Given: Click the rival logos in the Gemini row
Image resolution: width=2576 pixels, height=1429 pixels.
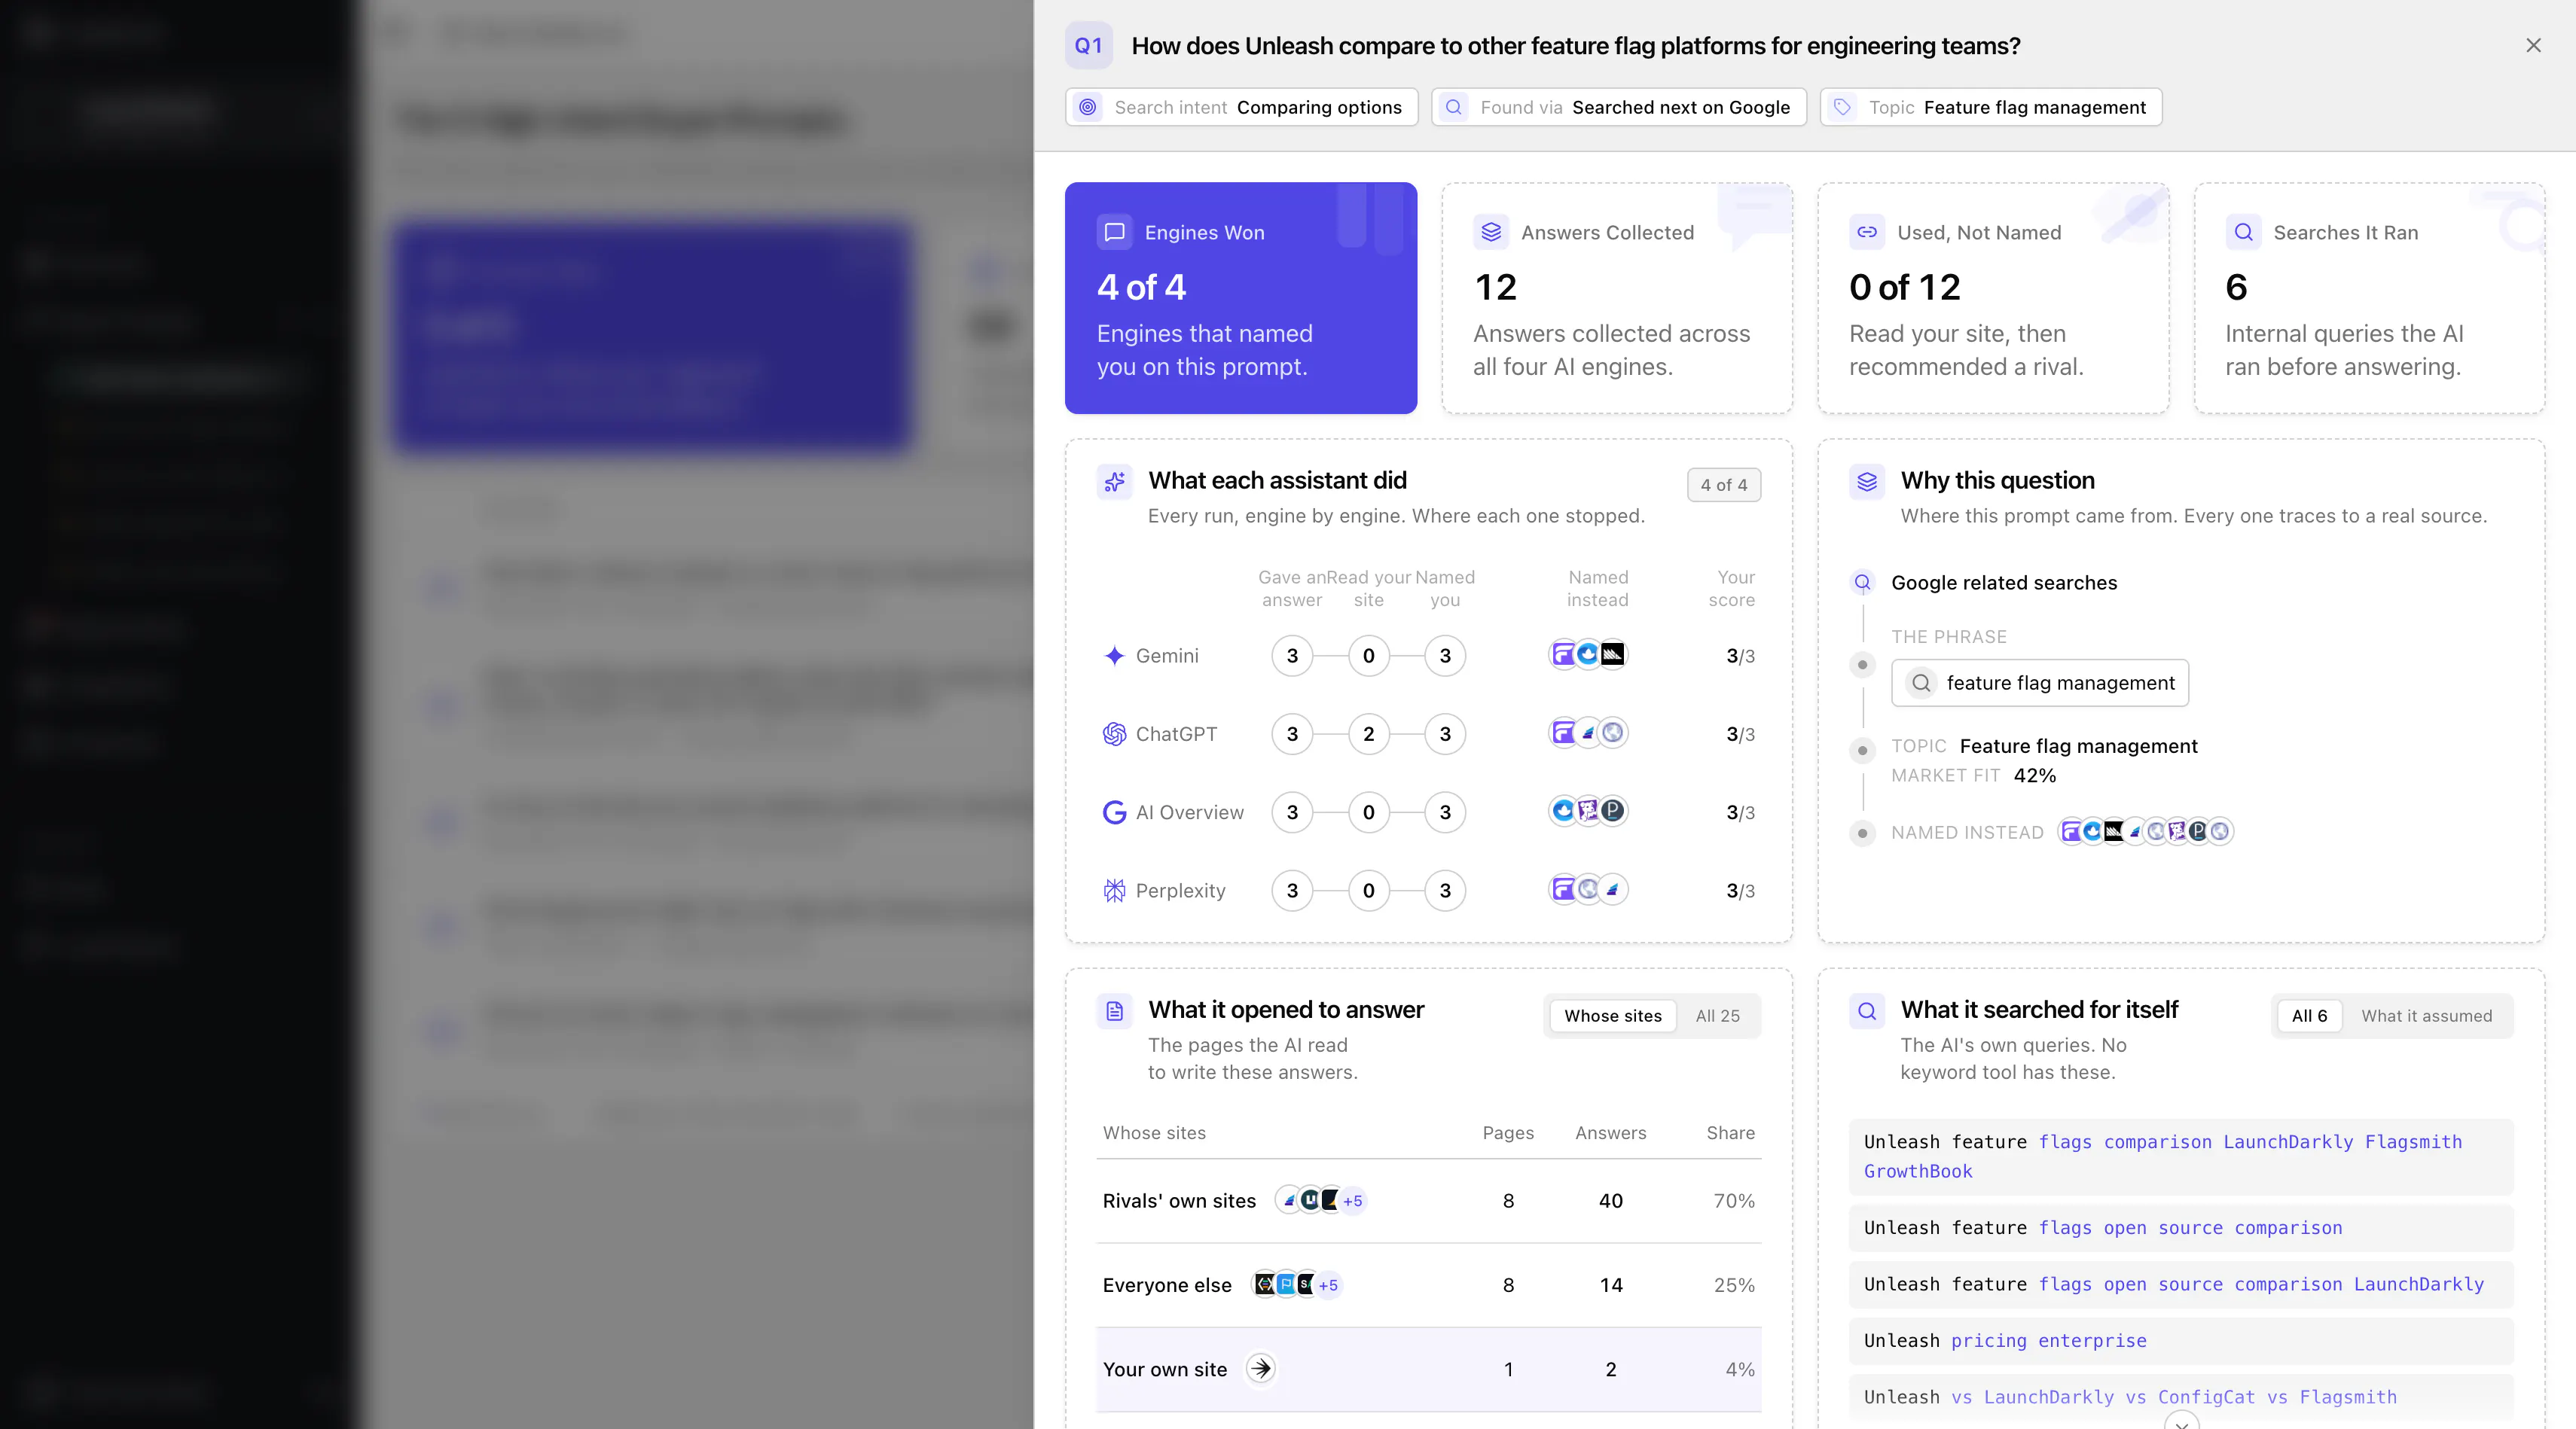Looking at the screenshot, I should point(1588,654).
